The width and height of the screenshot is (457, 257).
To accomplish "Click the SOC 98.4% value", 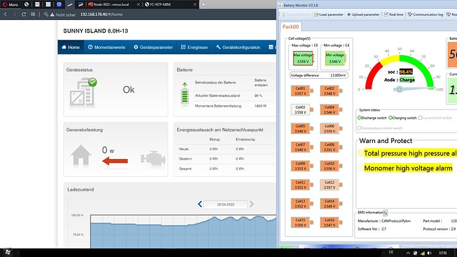I will point(406,72).
